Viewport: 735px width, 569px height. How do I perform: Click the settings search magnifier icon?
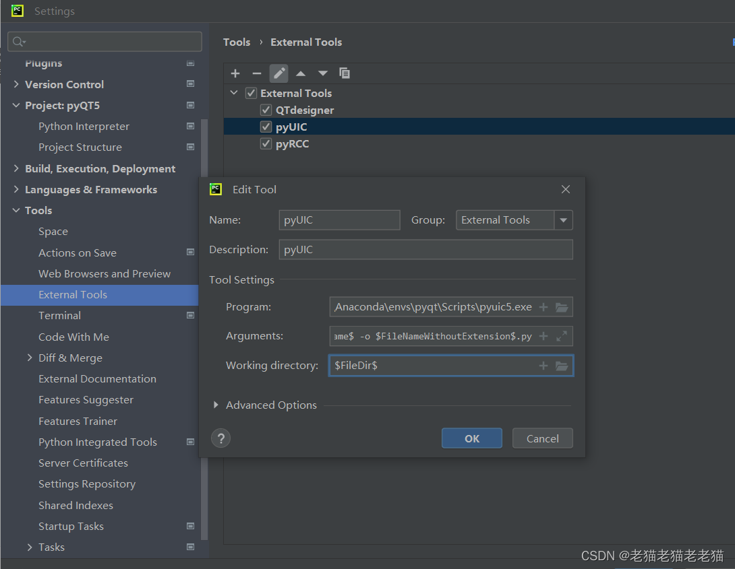coord(18,42)
